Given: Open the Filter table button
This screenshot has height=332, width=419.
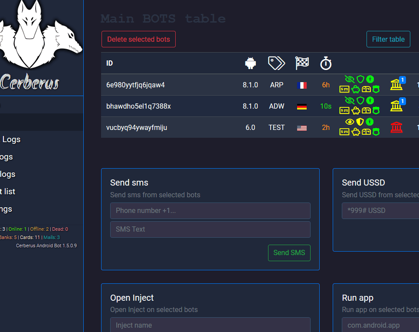Looking at the screenshot, I should point(388,39).
